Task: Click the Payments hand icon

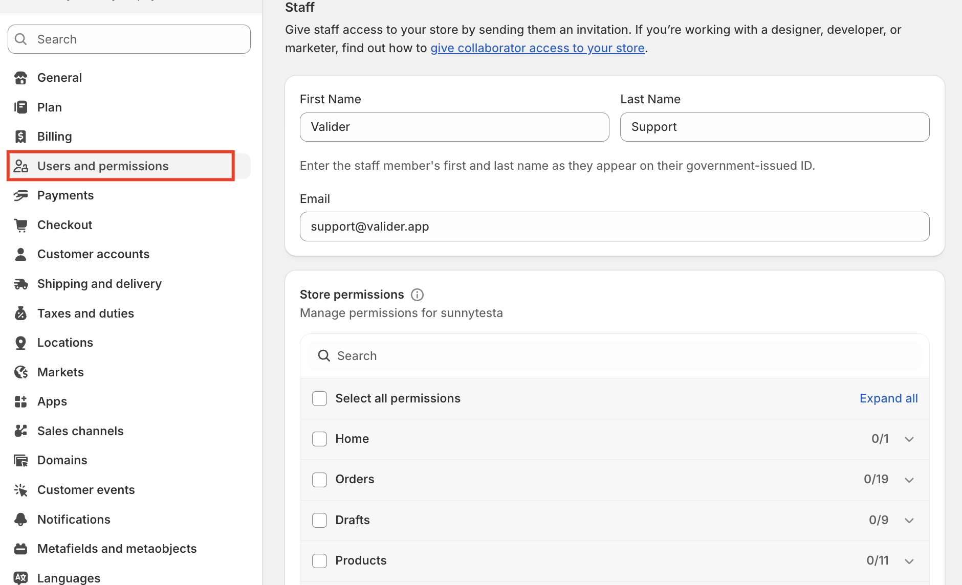Action: click(21, 195)
